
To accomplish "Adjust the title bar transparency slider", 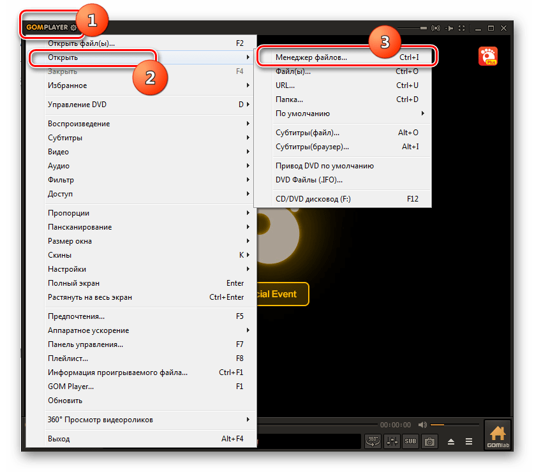I will coord(412,28).
